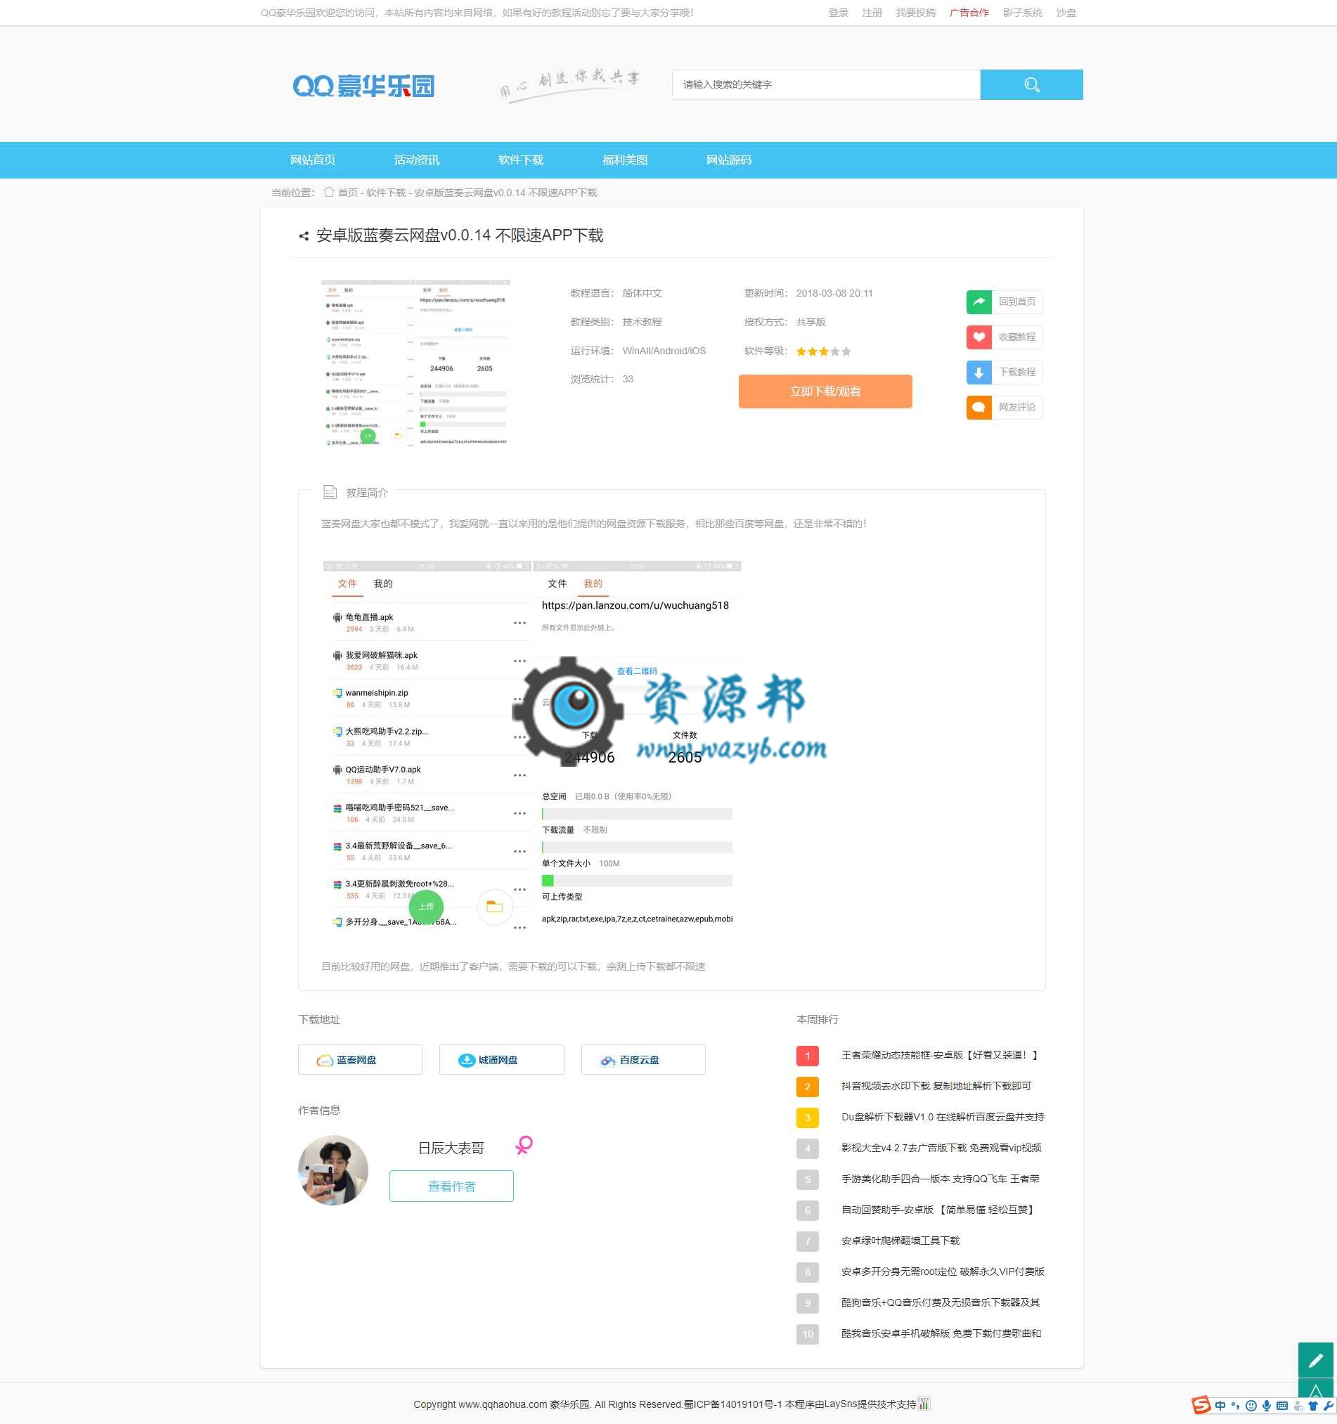Click the 我要投稿 link
Screen dimensions: 1337x1424
tap(916, 13)
